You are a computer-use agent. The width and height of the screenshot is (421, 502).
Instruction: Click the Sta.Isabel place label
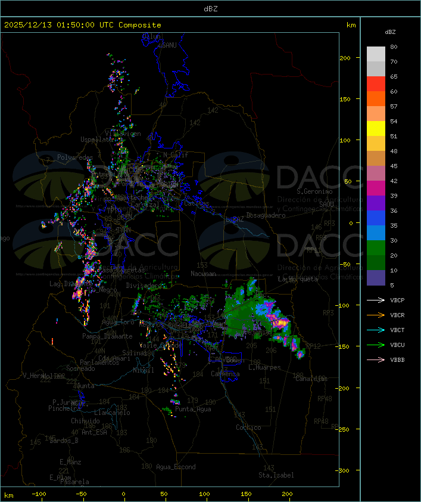point(276,475)
